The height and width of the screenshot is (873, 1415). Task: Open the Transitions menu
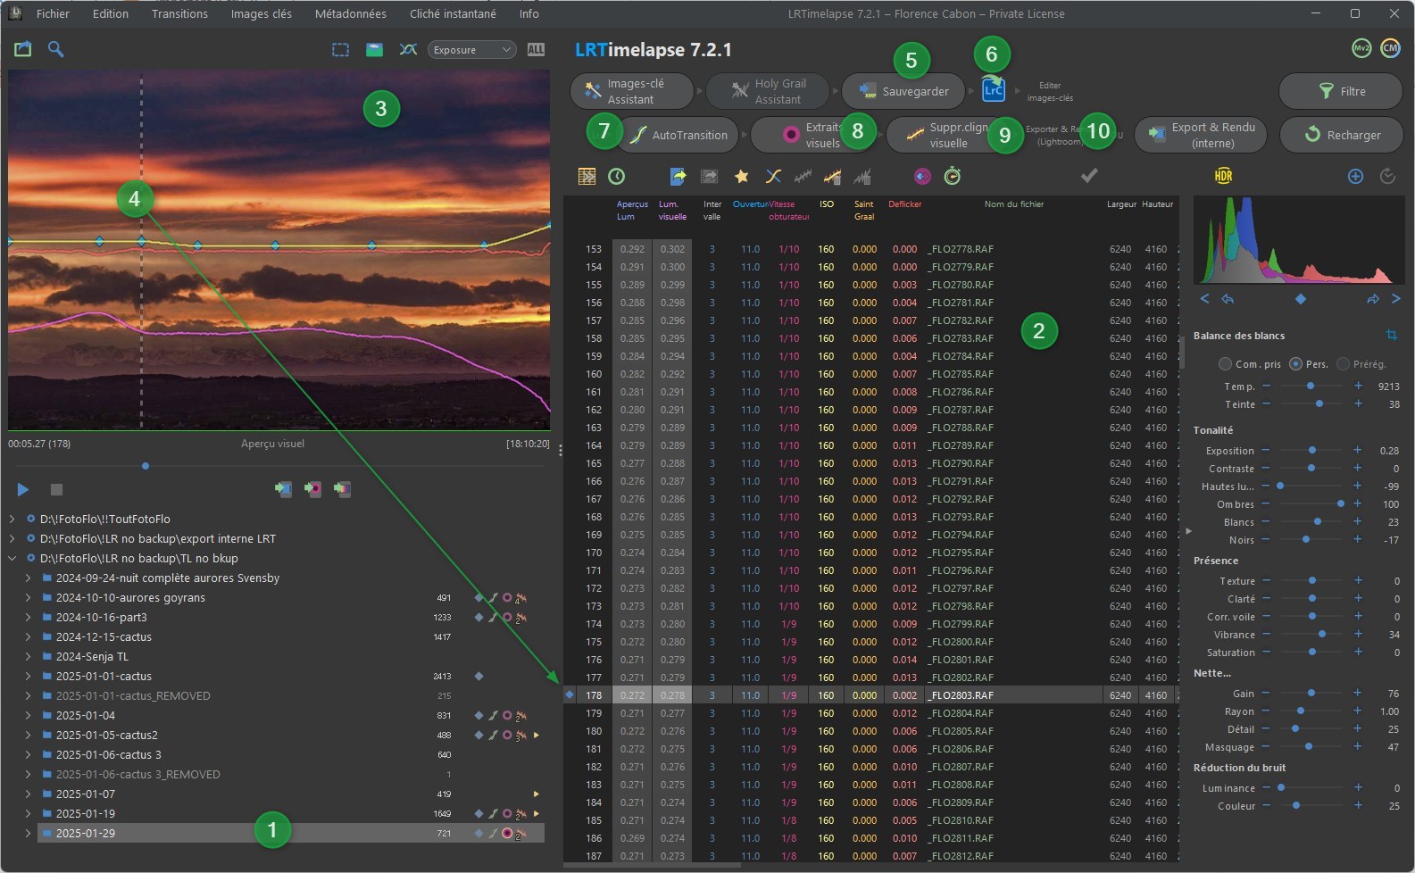179,13
